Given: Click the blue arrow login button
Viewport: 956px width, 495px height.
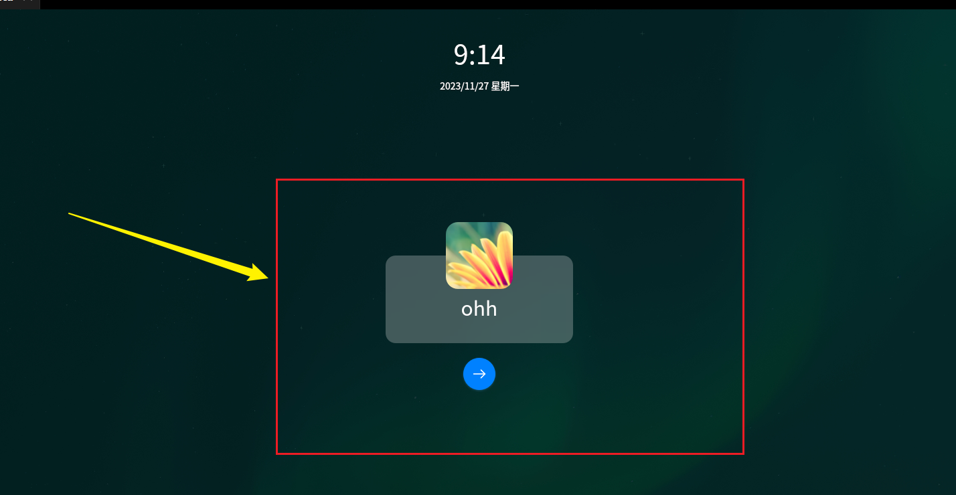Looking at the screenshot, I should click(x=479, y=374).
